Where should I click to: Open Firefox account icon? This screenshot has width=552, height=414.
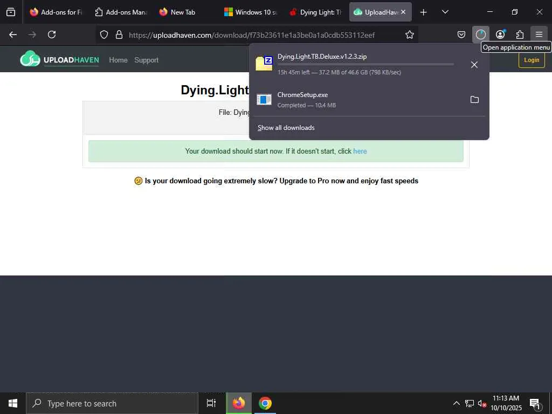500,34
